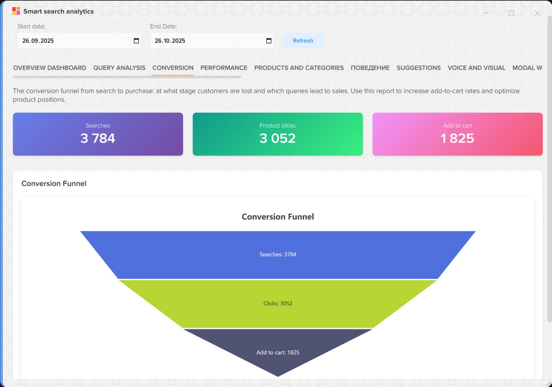Click the horizontal tab strip scrollbar
This screenshot has width=552, height=387.
[x=127, y=77]
